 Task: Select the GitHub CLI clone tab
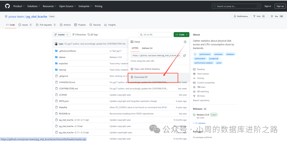[147, 48]
